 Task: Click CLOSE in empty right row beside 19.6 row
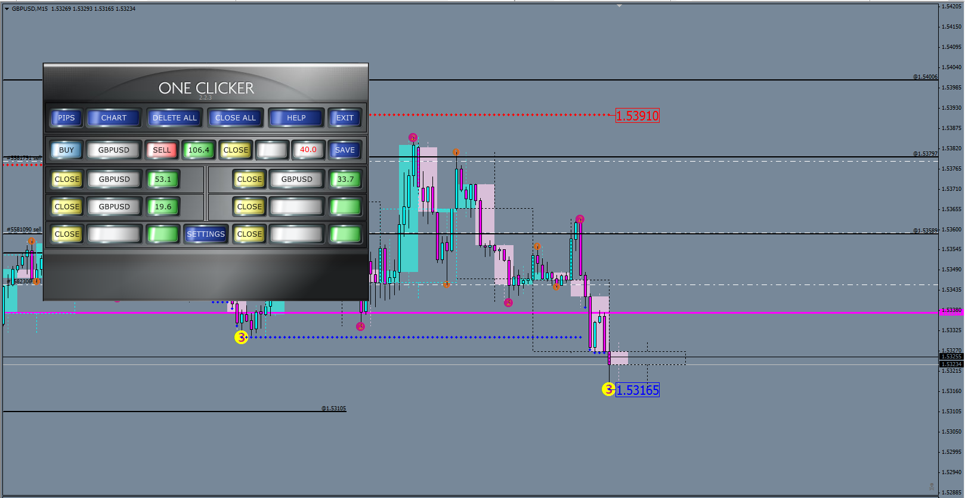click(249, 206)
